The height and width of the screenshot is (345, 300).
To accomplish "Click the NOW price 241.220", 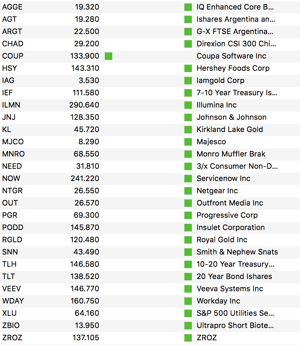I will pyautogui.click(x=84, y=179).
